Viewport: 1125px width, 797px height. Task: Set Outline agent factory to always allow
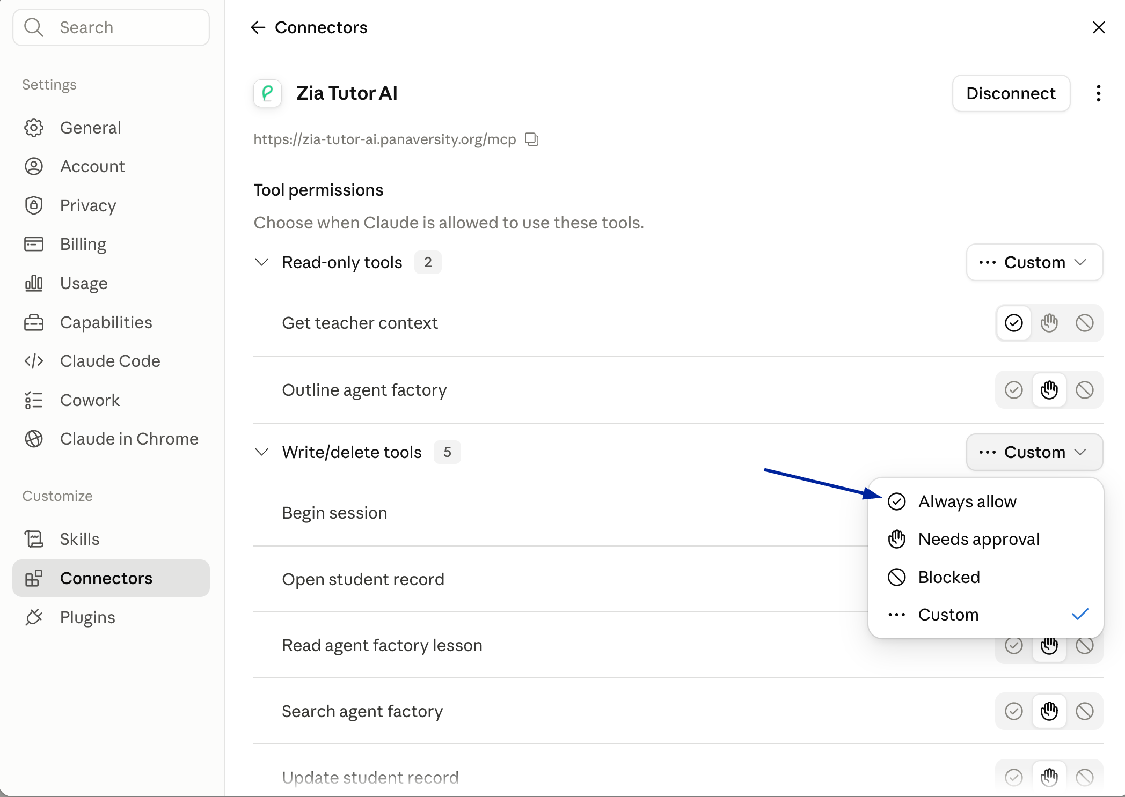point(1014,390)
